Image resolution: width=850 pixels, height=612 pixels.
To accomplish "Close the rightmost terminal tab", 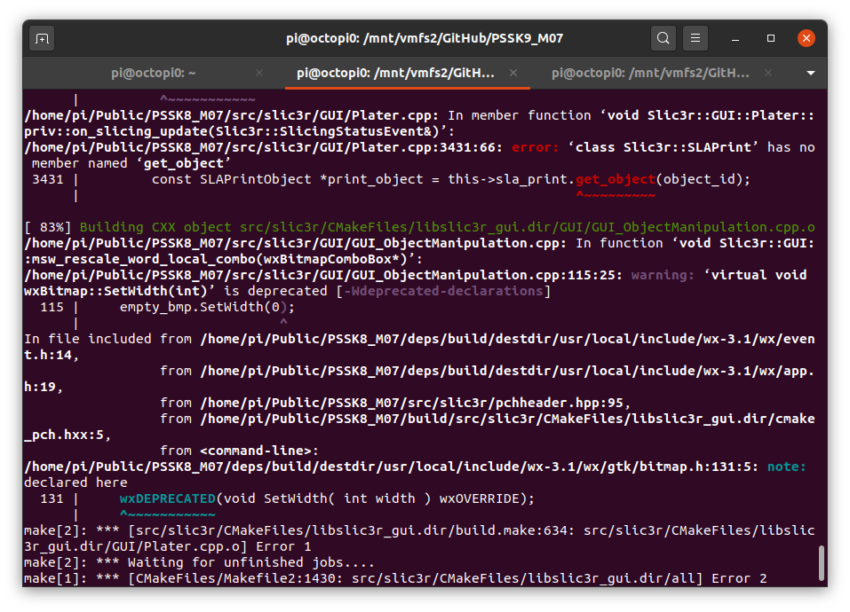I will 767,73.
